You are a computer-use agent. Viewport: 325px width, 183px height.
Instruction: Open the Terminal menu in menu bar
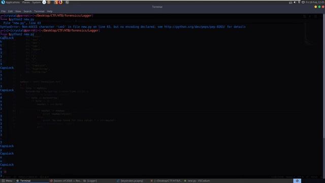coord(39,11)
